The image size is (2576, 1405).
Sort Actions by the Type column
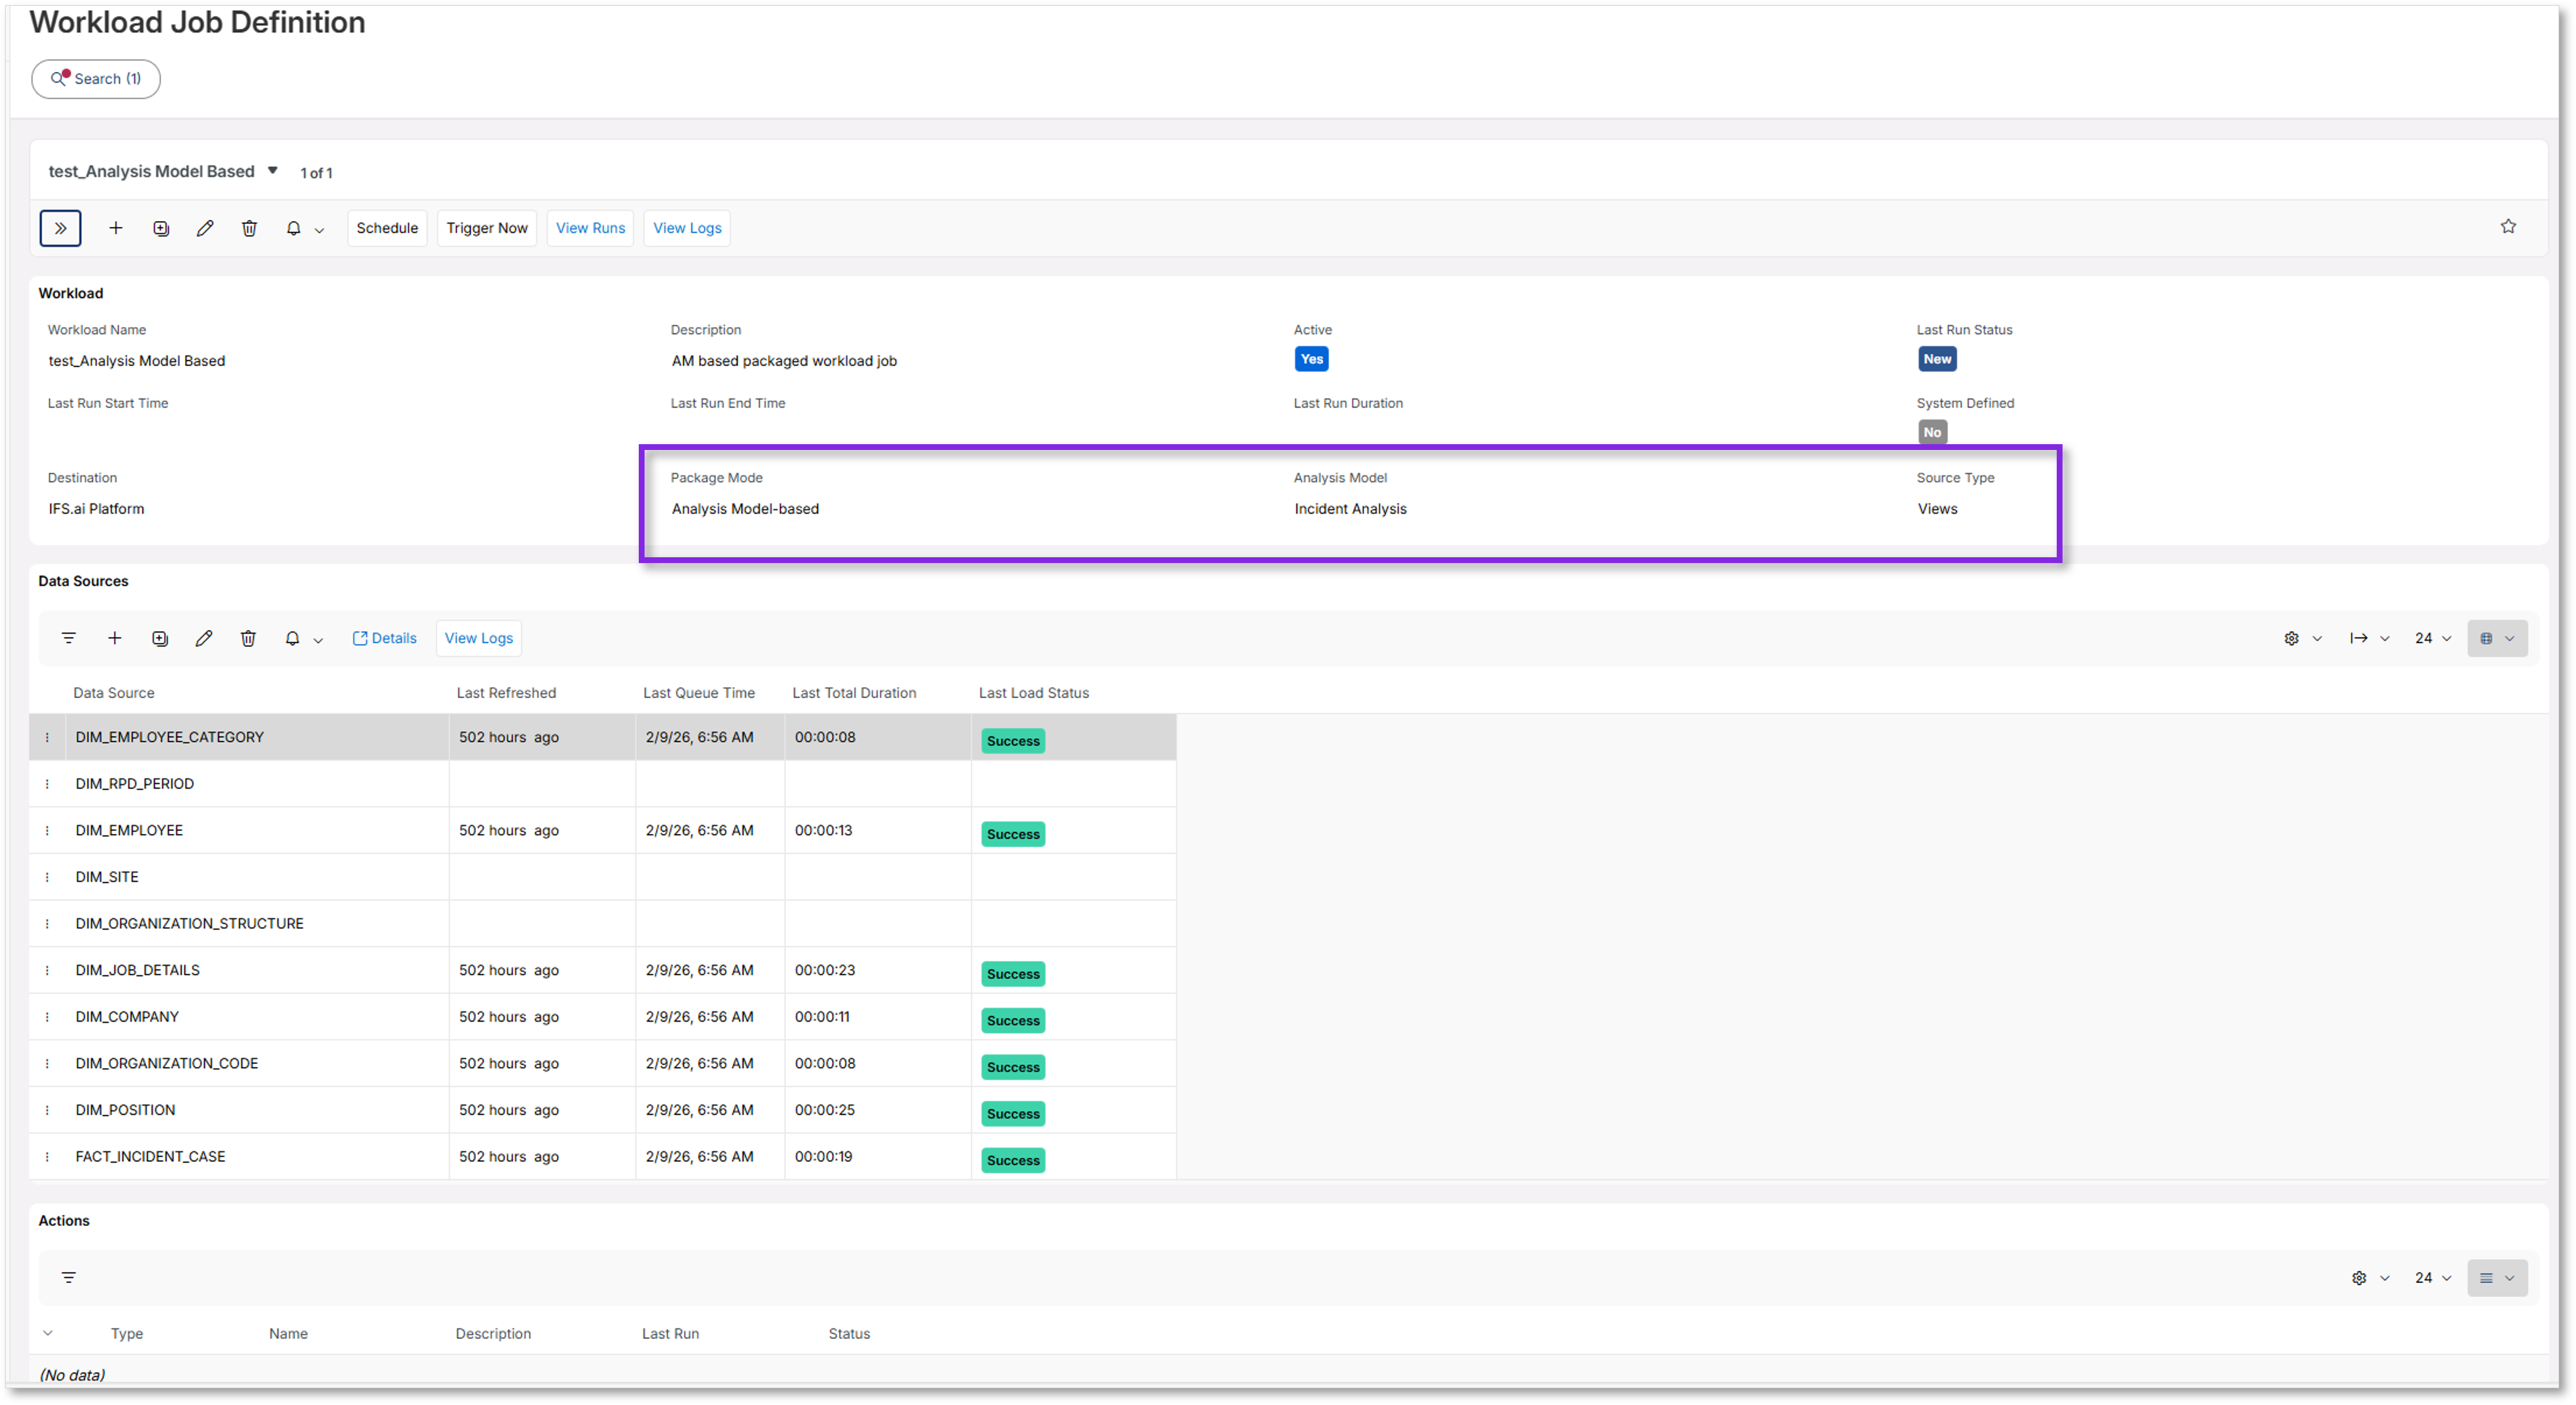(x=127, y=1333)
